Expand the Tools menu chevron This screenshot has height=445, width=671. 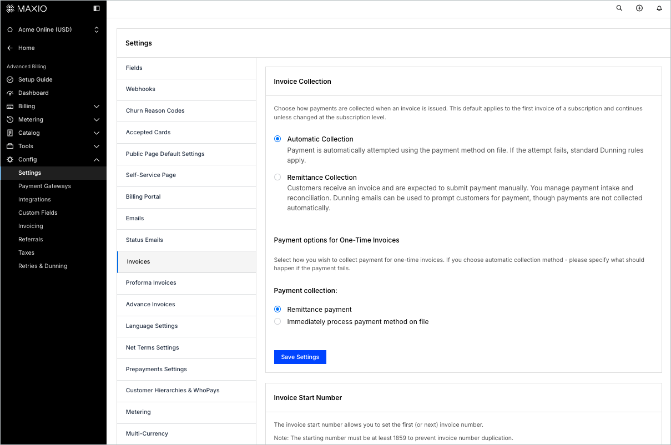tap(97, 146)
